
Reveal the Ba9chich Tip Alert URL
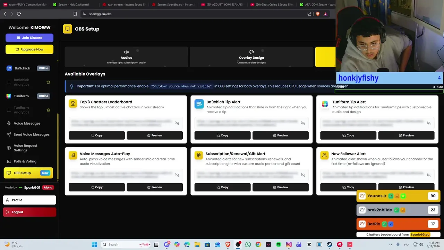pos(303,123)
